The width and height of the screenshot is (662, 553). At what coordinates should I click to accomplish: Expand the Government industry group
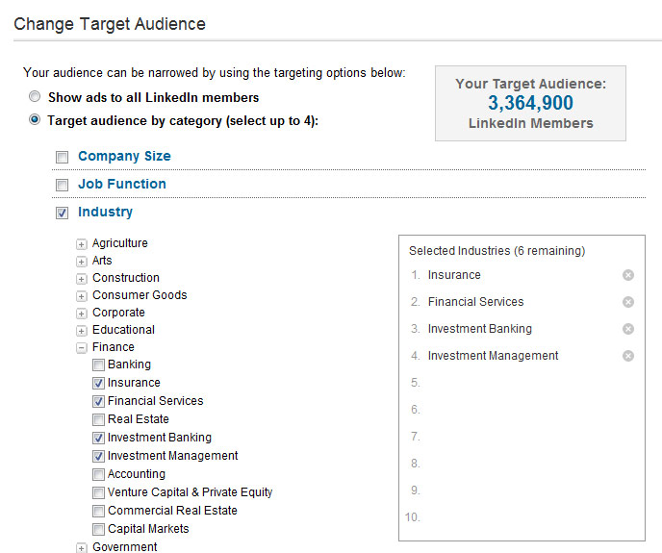[x=82, y=547]
